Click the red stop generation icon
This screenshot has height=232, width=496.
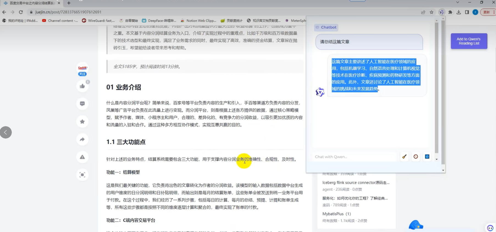click(x=416, y=157)
